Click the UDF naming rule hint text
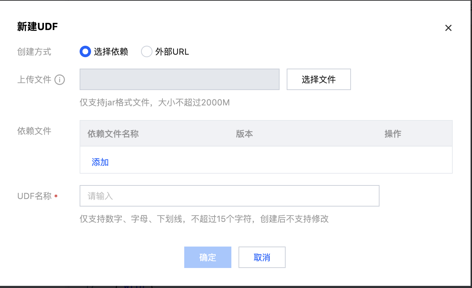The width and height of the screenshot is (472, 288). pyautogui.click(x=204, y=219)
